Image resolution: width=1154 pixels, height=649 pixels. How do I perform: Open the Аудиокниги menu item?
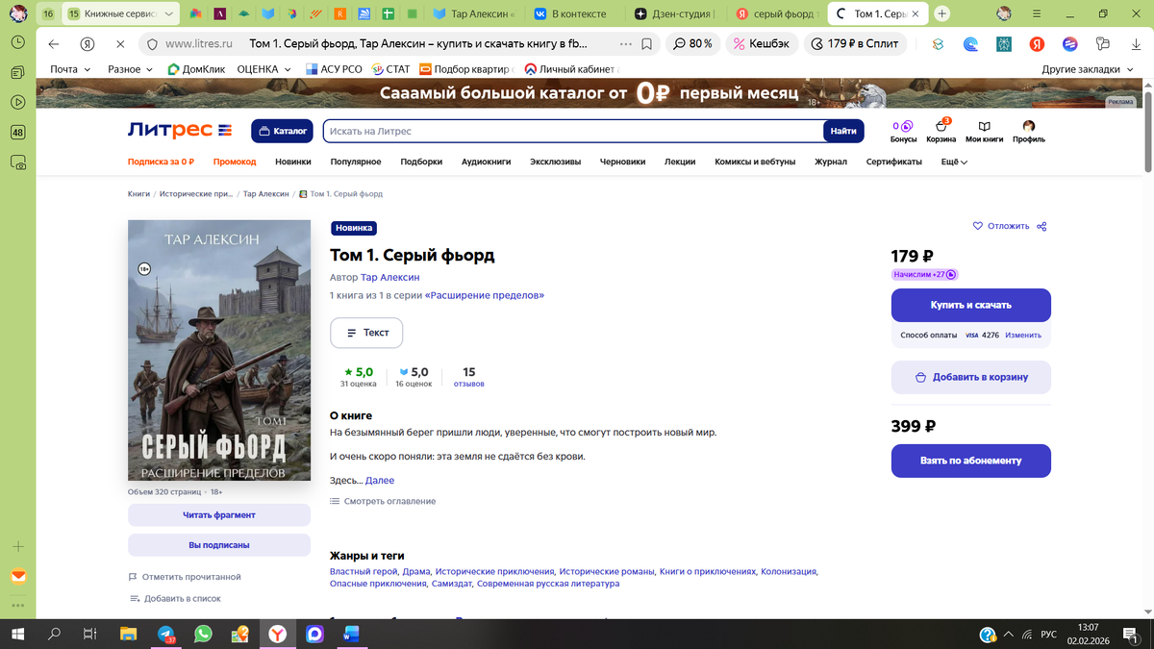pos(486,162)
